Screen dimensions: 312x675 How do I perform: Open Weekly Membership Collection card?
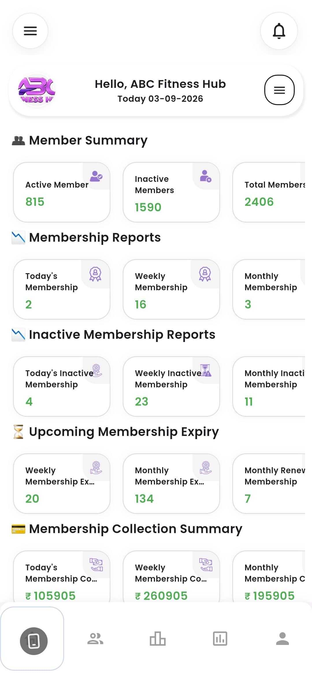(x=171, y=577)
